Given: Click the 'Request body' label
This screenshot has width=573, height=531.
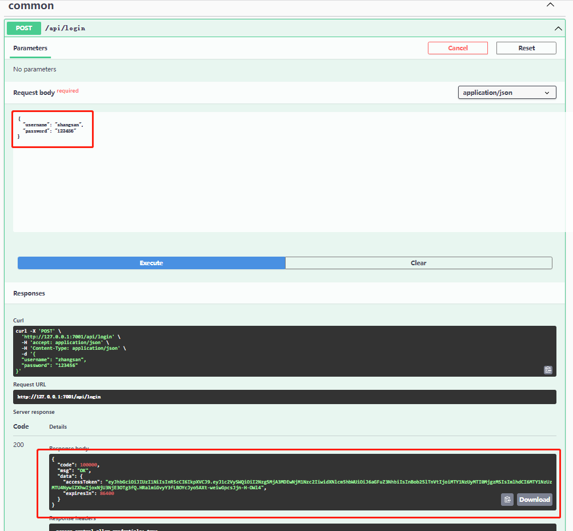Looking at the screenshot, I should (x=34, y=93).
